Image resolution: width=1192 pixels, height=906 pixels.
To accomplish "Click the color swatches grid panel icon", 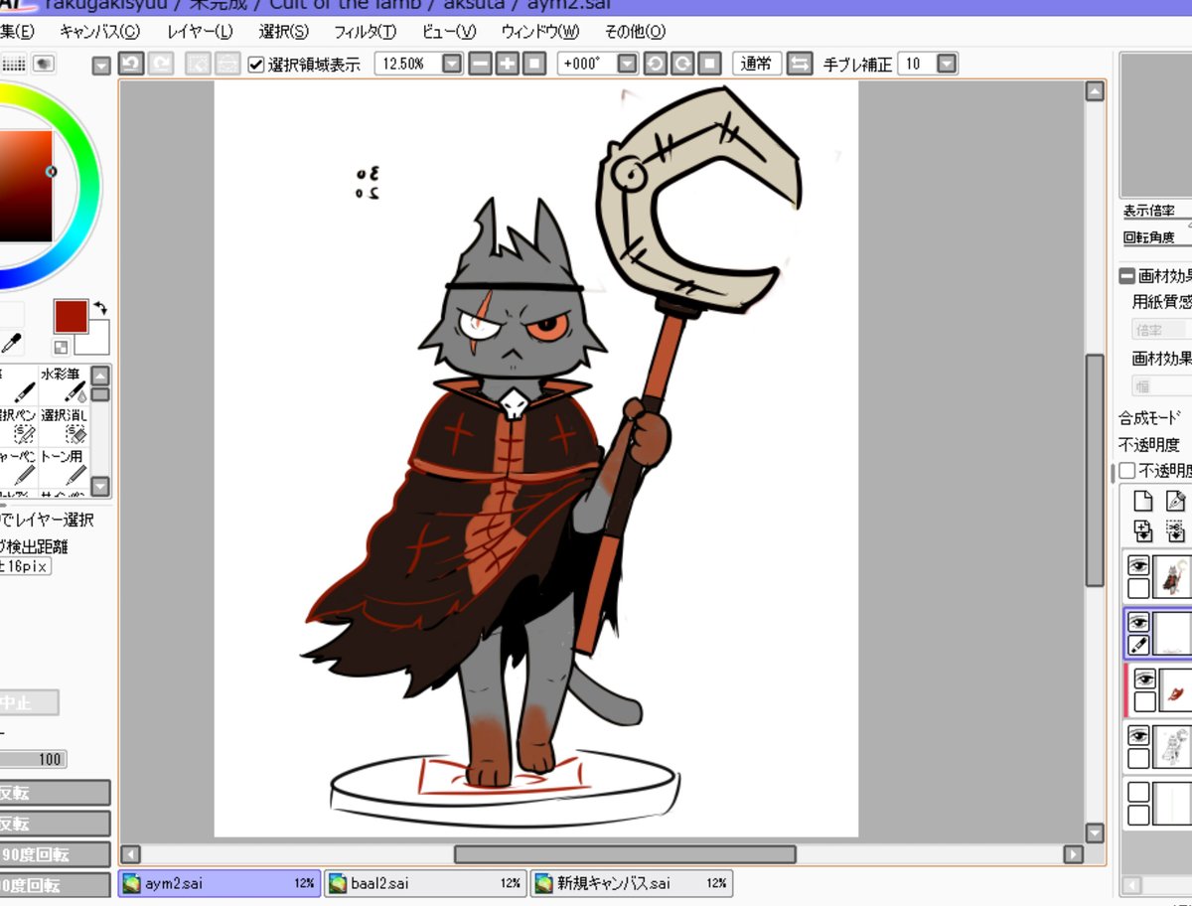I will tap(14, 64).
